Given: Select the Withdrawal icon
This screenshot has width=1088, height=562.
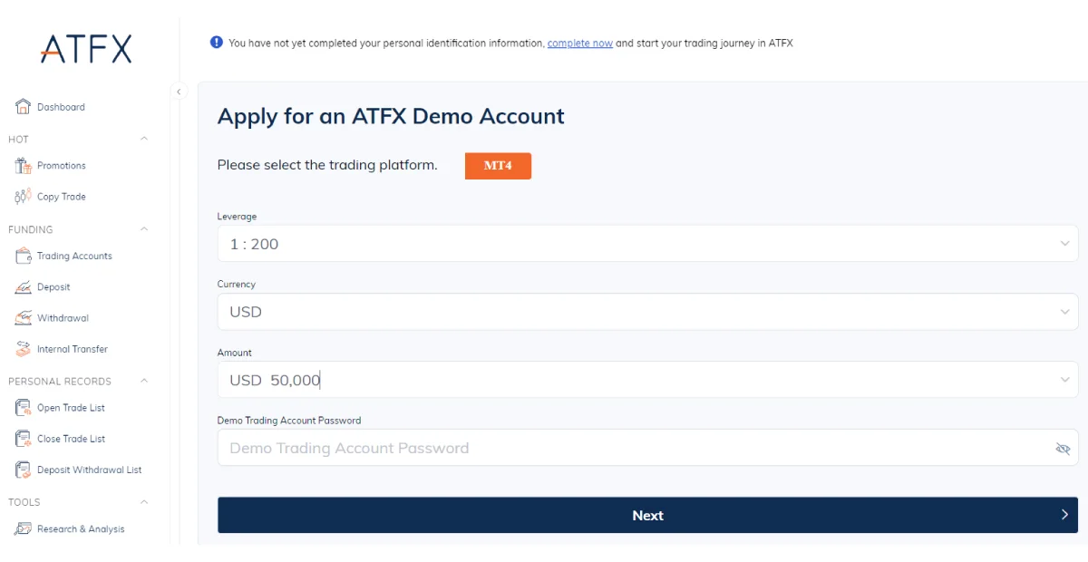Looking at the screenshot, I should click(22, 317).
